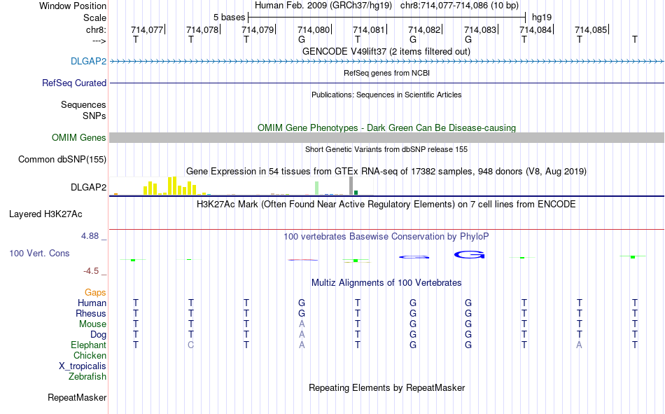Click the SNPs label under Sequences
Image resolution: width=665 pixels, height=414 pixels.
point(94,116)
